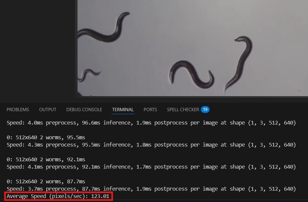Click the Speed line with 4.1ms preprocess
The image size is (308, 202).
(151, 167)
